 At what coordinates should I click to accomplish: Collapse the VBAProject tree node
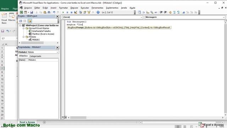(20, 25)
